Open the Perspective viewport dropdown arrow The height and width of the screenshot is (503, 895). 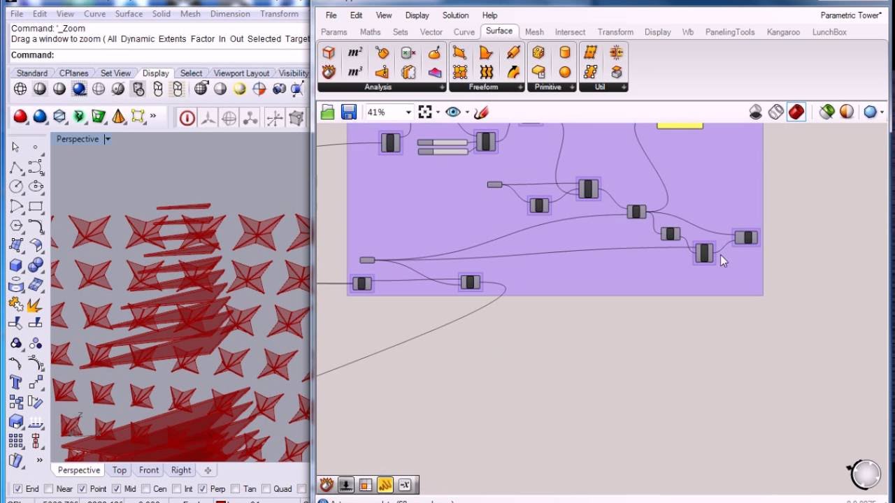[x=108, y=139]
